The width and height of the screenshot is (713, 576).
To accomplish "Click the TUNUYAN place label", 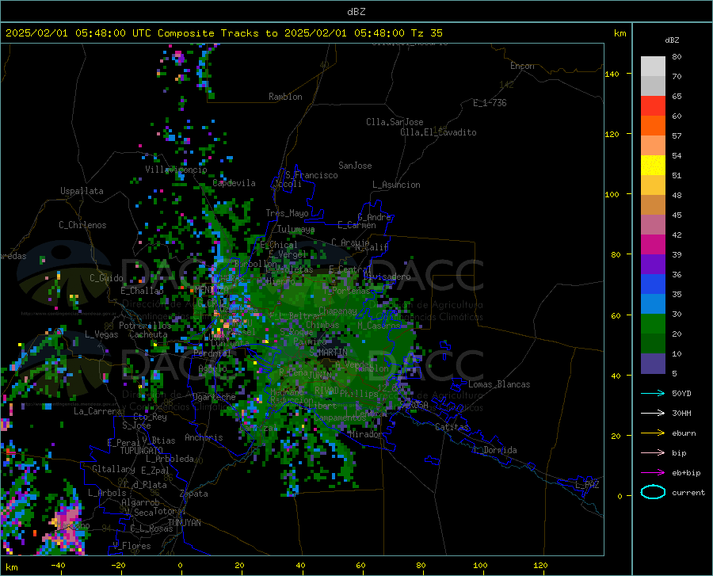I will (184, 523).
